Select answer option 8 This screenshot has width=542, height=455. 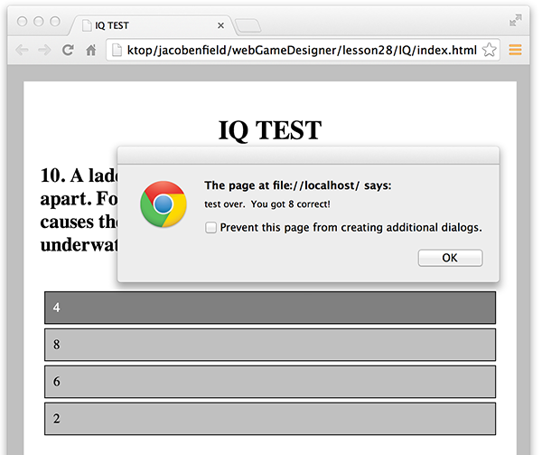coord(270,345)
